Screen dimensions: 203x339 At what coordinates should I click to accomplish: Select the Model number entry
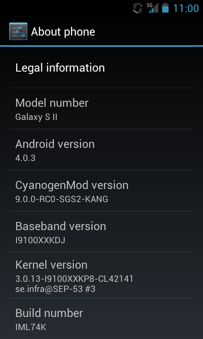101,109
